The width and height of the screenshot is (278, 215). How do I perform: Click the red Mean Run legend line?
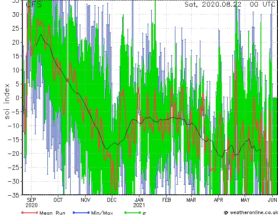coord(30,212)
